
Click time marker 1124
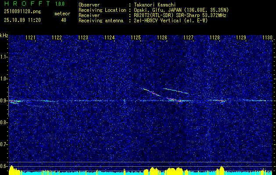110,37
